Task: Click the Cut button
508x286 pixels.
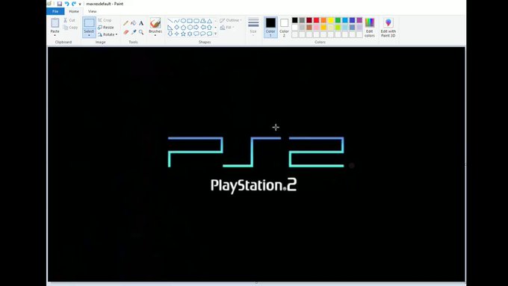Action: [69, 20]
